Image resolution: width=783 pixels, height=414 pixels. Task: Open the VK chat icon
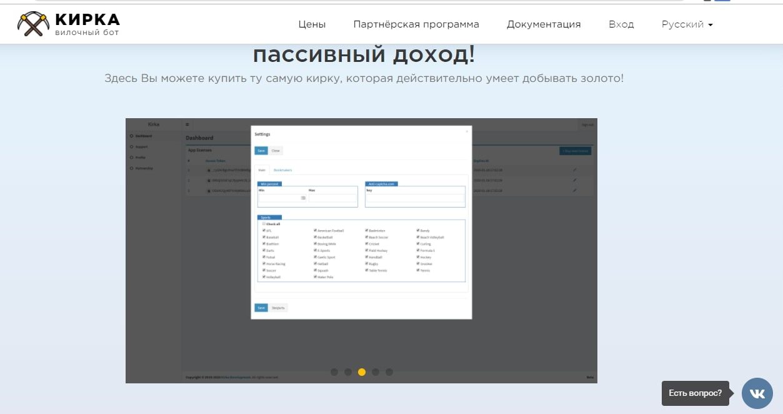[757, 393]
